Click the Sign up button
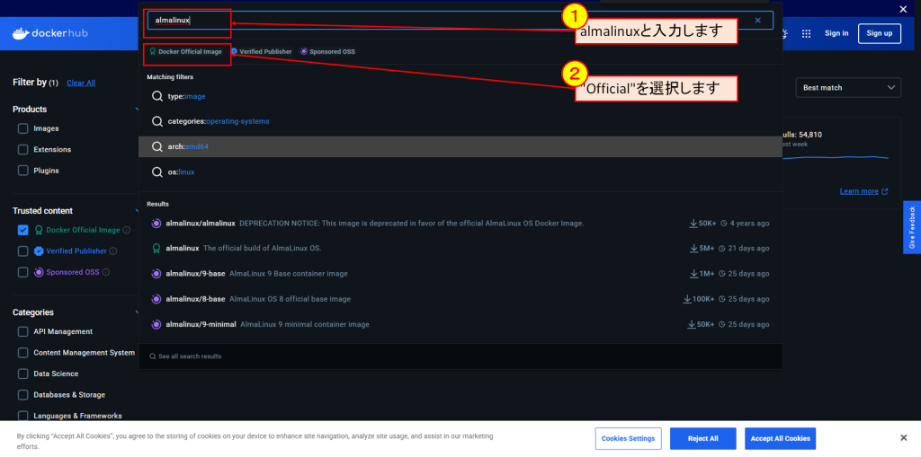Viewport: 921px width, 457px height. coord(880,33)
